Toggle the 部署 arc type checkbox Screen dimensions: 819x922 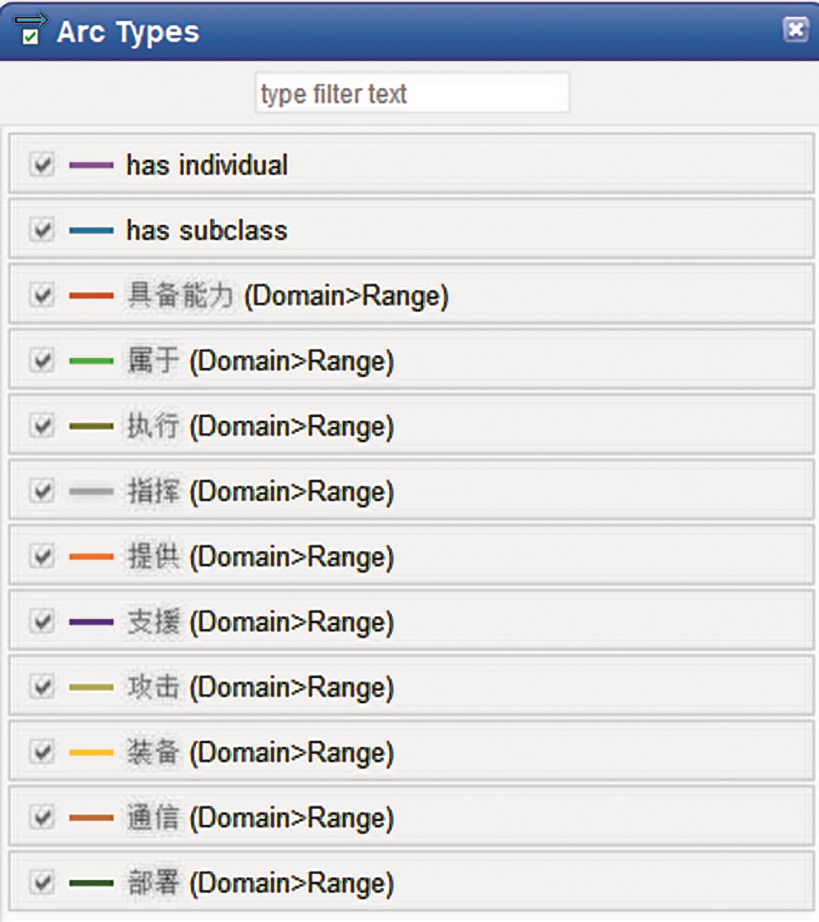point(42,882)
